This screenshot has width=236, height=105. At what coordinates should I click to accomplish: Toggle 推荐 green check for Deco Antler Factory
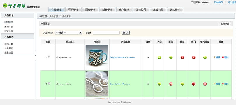click(x=182, y=84)
